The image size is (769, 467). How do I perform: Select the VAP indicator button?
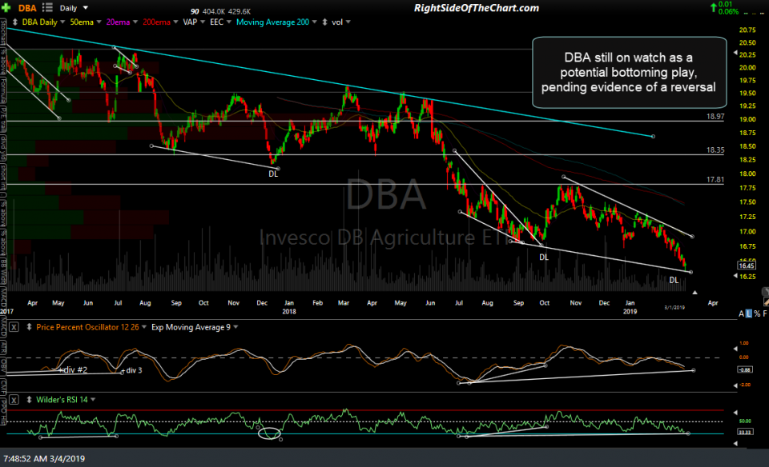click(189, 22)
